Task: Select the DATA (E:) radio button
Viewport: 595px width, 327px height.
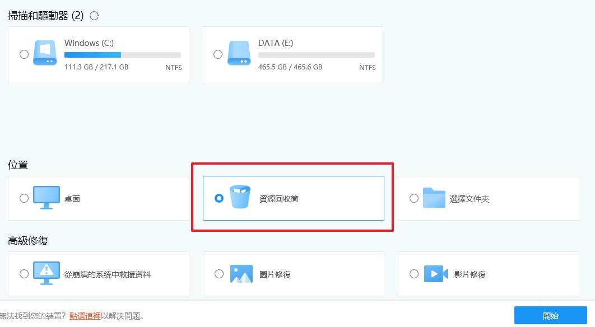Action: [x=218, y=54]
